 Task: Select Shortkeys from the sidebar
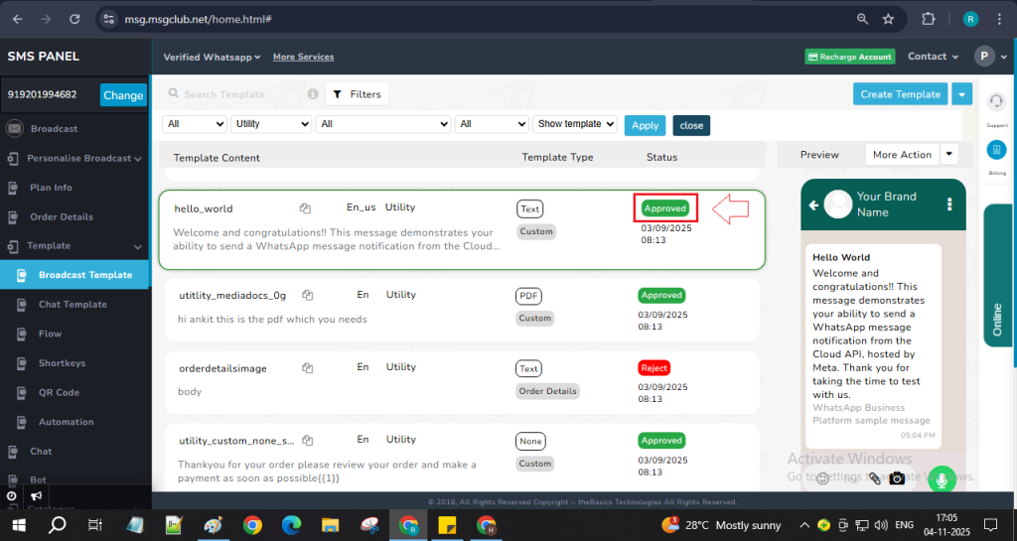click(62, 363)
